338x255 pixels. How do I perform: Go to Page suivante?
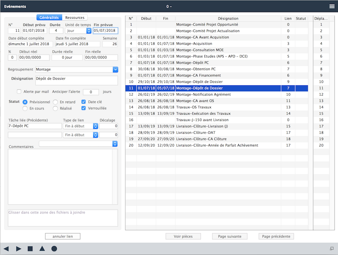(x=230, y=237)
